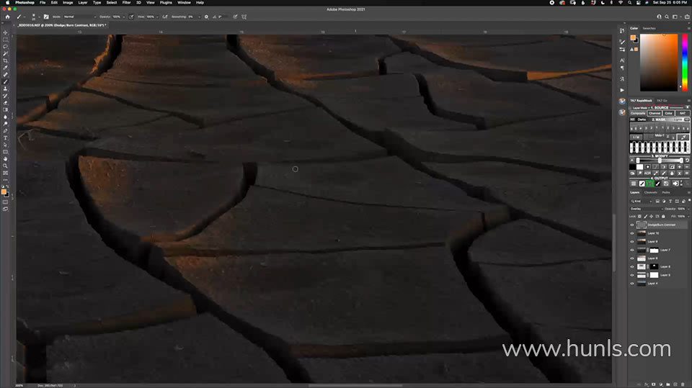Select the Eyedropper tool
Viewport: 692px width, 388px height.
pos(5,68)
